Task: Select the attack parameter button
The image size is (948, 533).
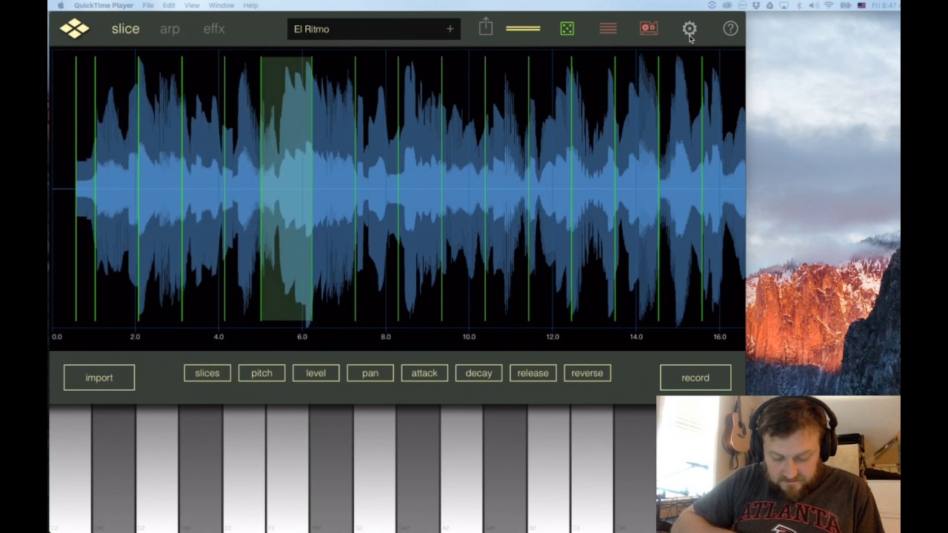Action: 424,373
